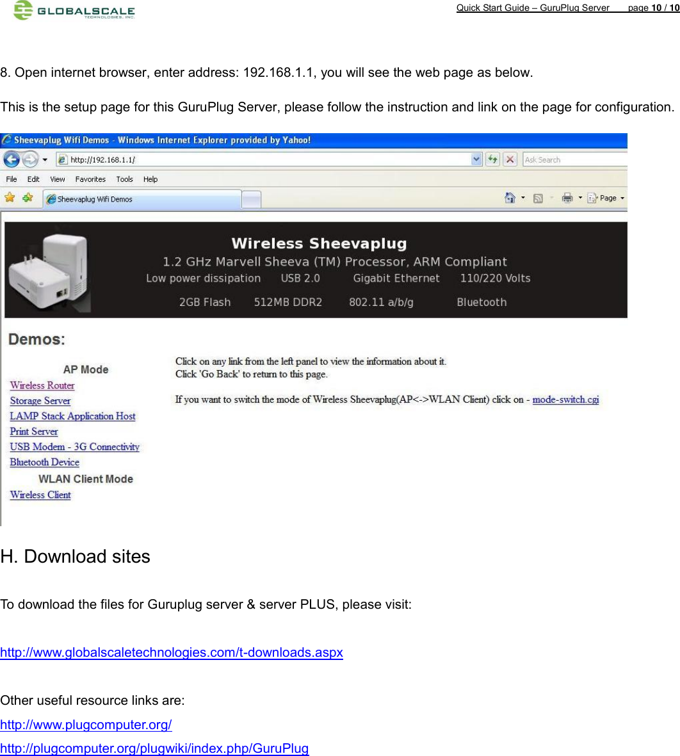Click the browser Back arrow button
The image size is (680, 756).
12,159
